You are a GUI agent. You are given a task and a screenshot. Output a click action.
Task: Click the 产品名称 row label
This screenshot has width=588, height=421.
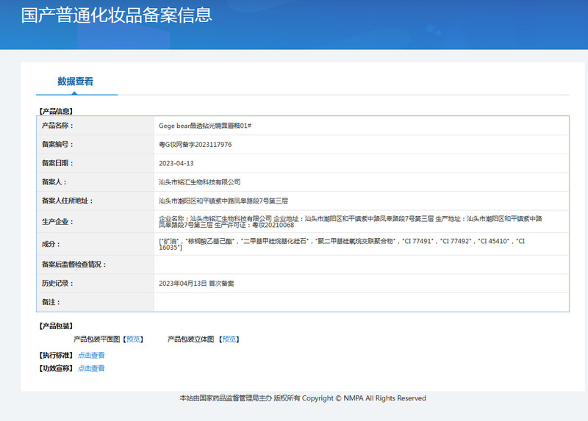pos(58,126)
